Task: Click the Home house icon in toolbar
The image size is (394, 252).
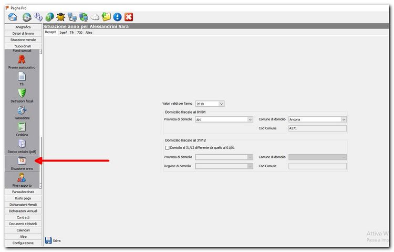Action: point(13,17)
